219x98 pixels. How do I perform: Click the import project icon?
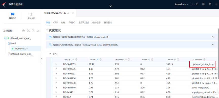(x=28, y=31)
